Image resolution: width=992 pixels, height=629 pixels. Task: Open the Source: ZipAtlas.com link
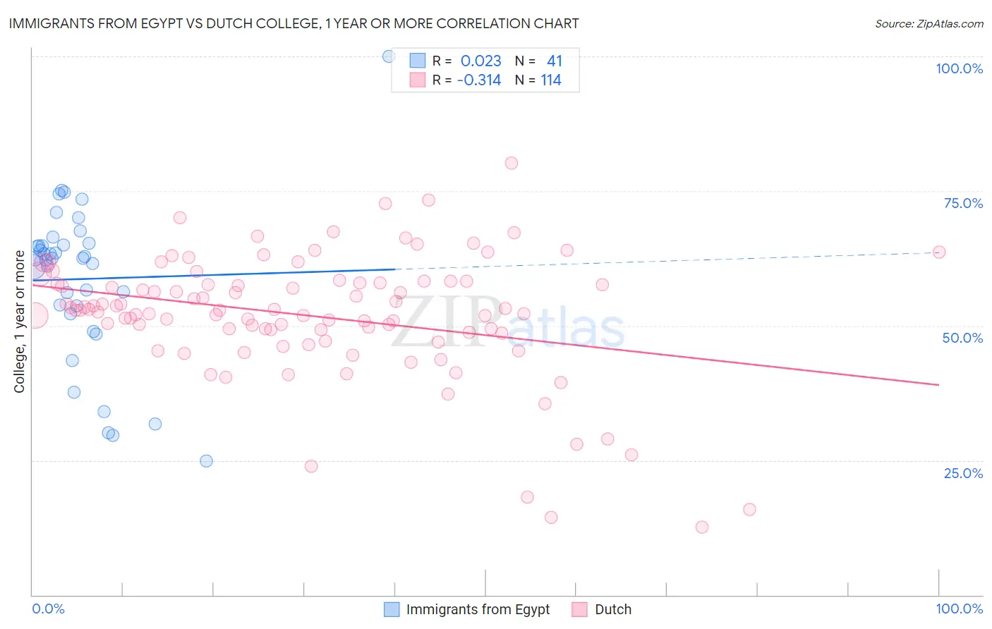pos(929,23)
